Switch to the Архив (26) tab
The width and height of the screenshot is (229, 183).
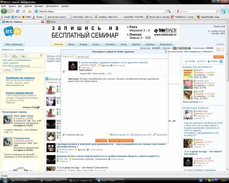[x=83, y=56]
